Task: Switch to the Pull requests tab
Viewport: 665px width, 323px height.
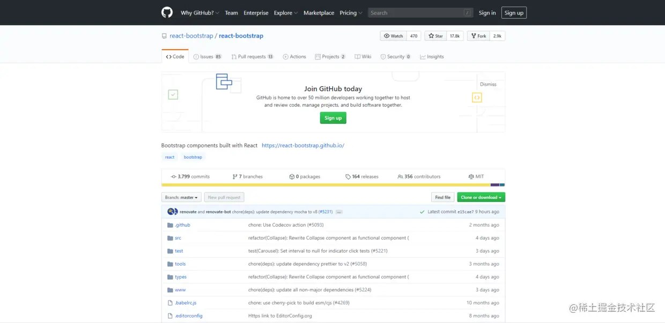Action: tap(252, 57)
